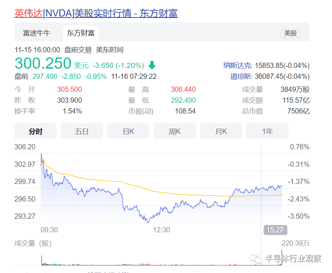Click the 12:30 axis label
Screen dimensions: 332x273
[161, 230]
